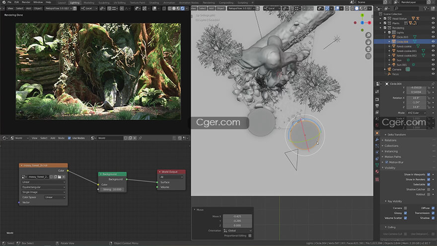Open the Tool properties tab wrench-screwdriver icon
437x246 pixels.
(377, 91)
